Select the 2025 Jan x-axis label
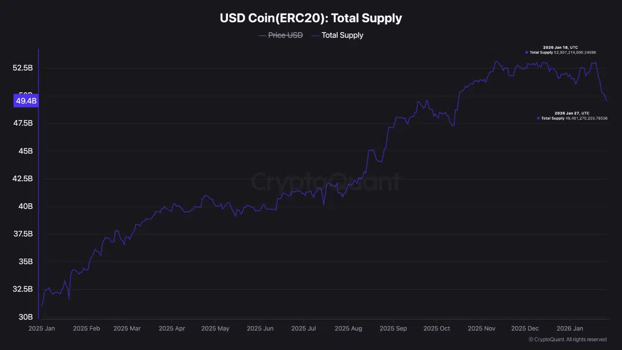 [x=41, y=329]
